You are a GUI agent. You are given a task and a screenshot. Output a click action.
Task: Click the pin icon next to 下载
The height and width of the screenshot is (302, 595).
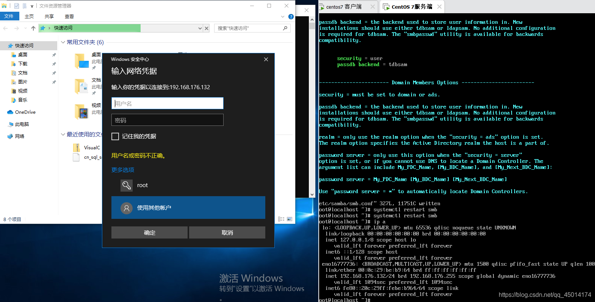tap(54, 64)
